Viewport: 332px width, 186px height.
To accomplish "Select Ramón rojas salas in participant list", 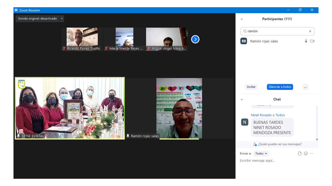I will tap(277, 41).
